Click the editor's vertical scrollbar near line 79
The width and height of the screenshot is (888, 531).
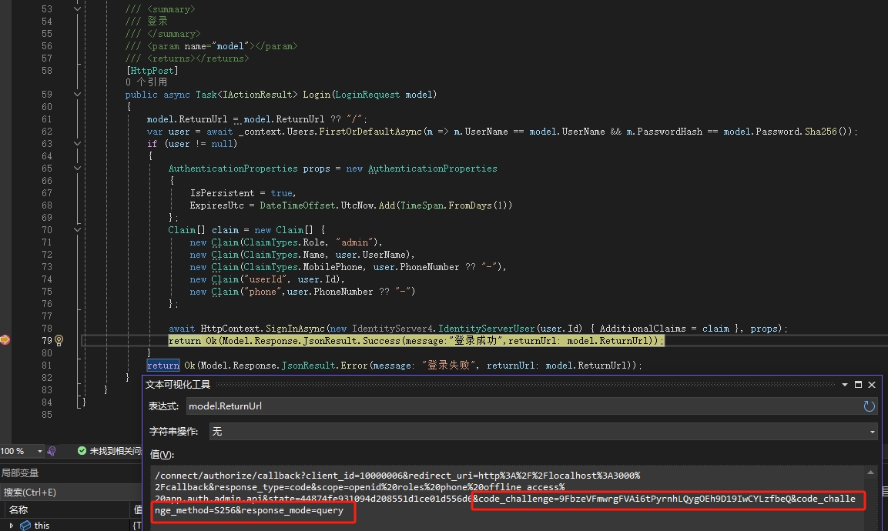tap(884, 340)
